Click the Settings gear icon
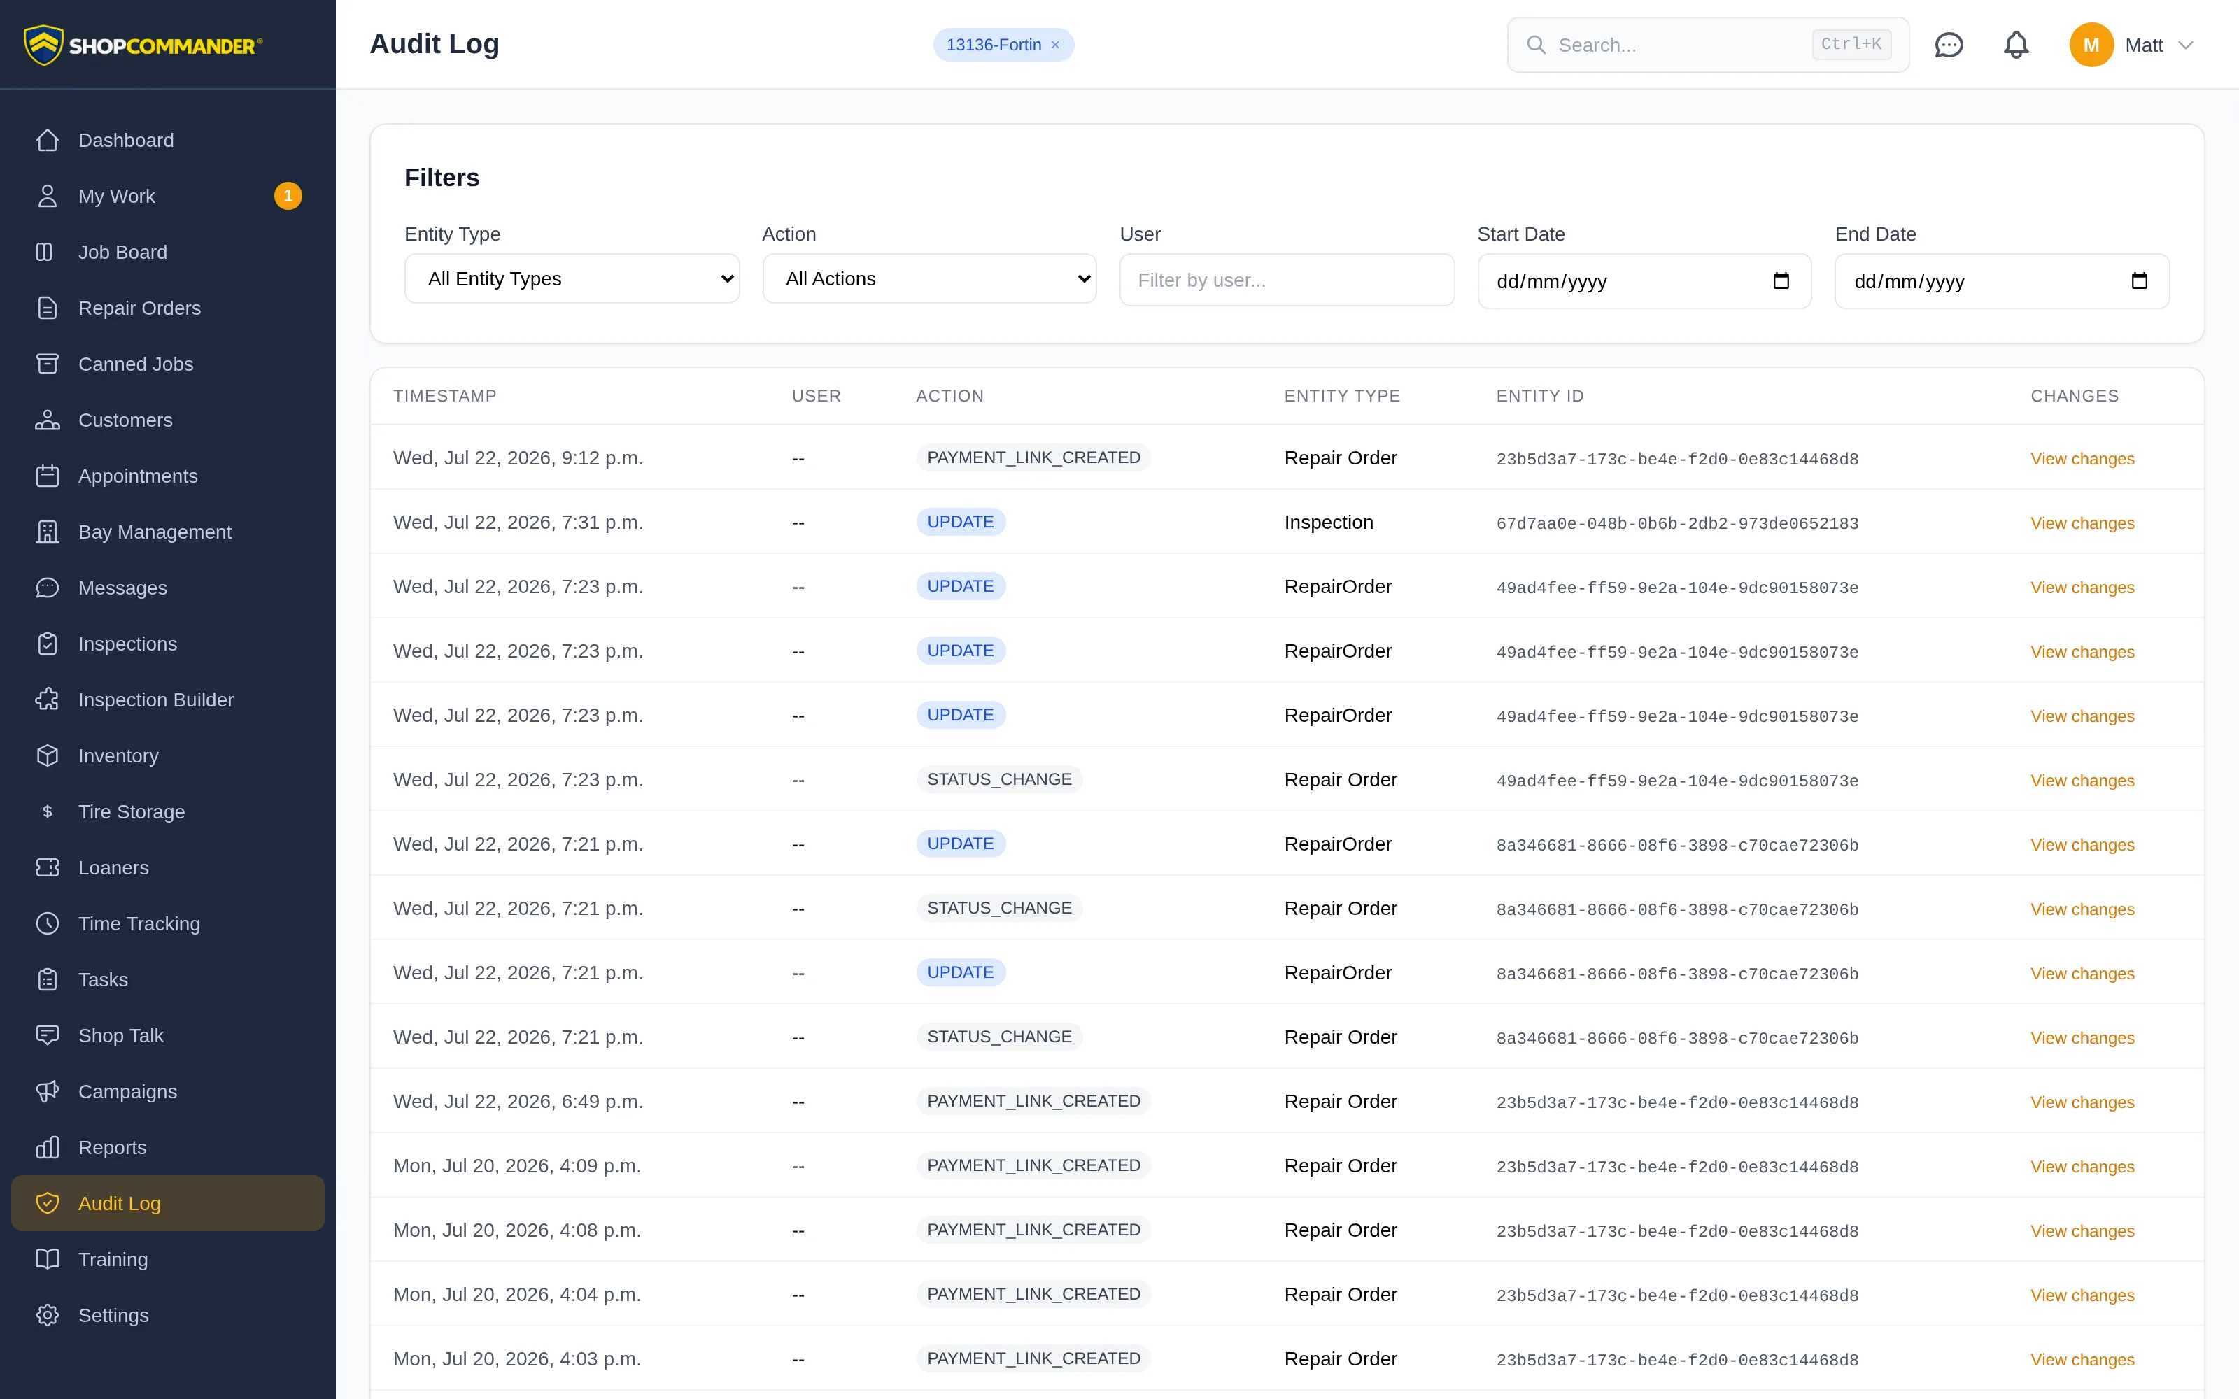This screenshot has width=2239, height=1399. [47, 1316]
